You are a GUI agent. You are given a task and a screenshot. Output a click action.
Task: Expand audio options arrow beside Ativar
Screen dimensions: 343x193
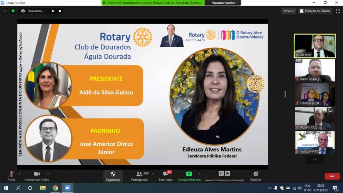19,174
